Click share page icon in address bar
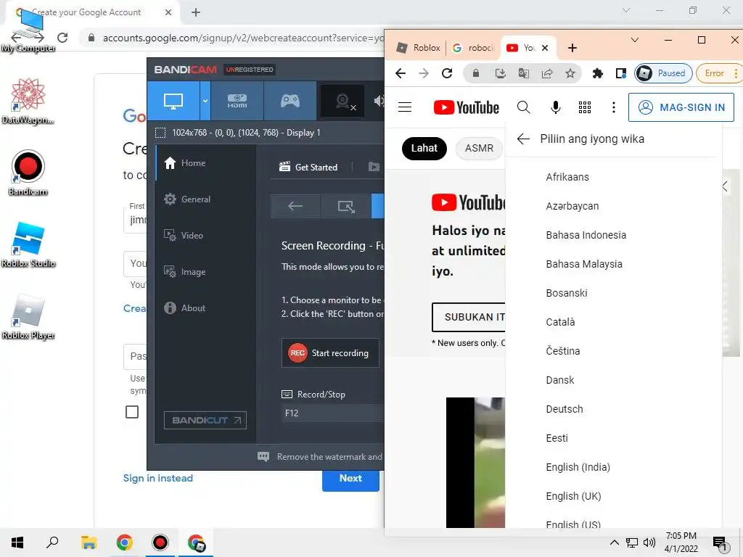 coord(547,73)
